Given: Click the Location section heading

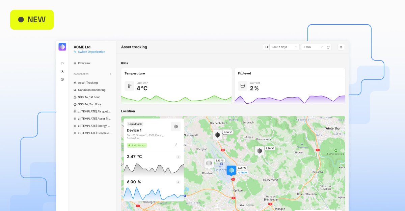Looking at the screenshot, I should (x=128, y=111).
